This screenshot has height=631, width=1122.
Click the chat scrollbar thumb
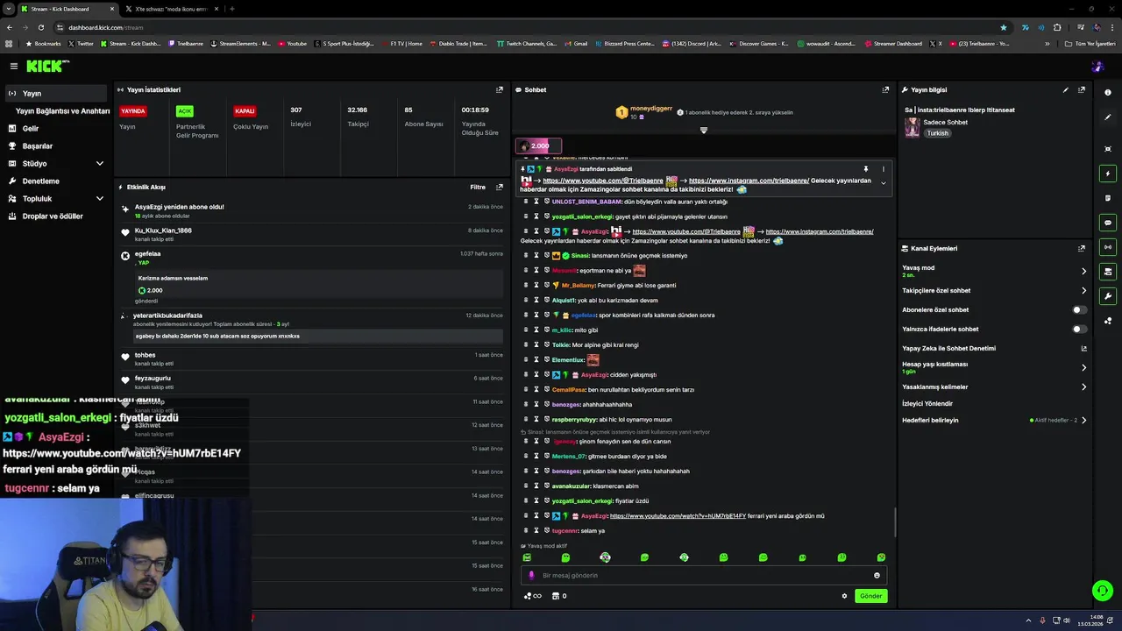[x=894, y=522]
